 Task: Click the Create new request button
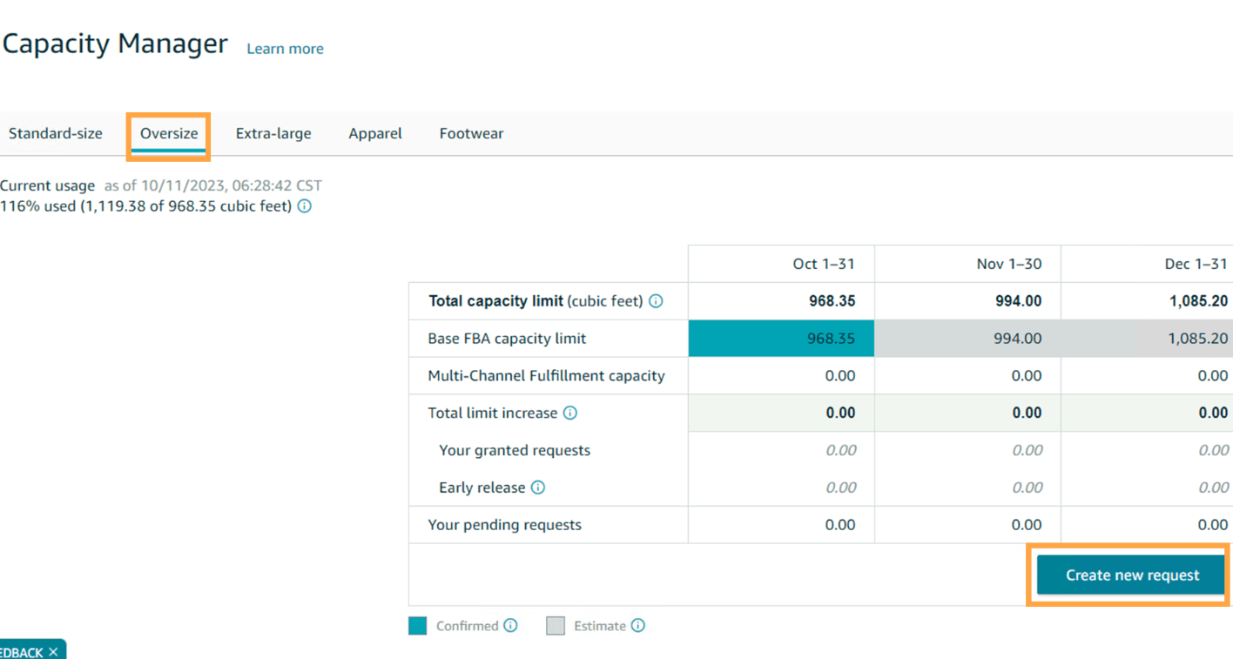1132,575
